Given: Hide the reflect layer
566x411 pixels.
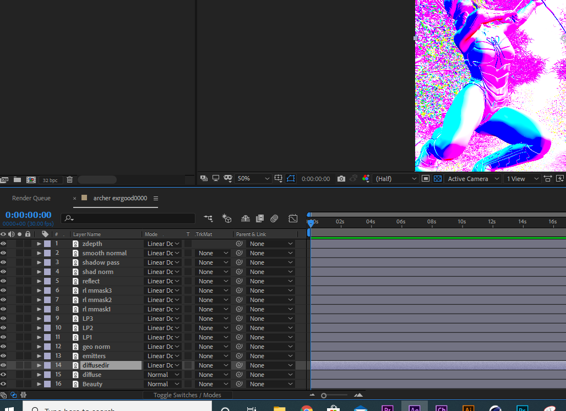Looking at the screenshot, I should (3, 281).
